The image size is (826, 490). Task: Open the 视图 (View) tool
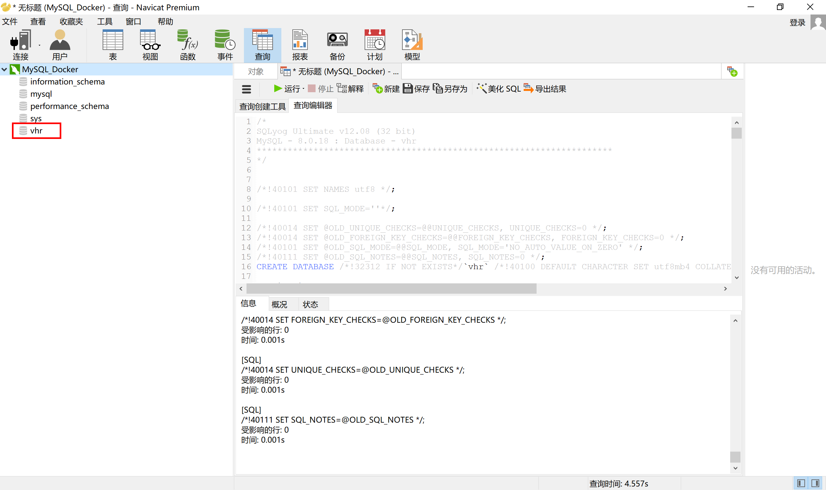[x=150, y=45]
